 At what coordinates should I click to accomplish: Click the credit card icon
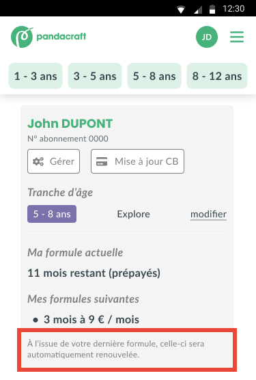pos(102,161)
